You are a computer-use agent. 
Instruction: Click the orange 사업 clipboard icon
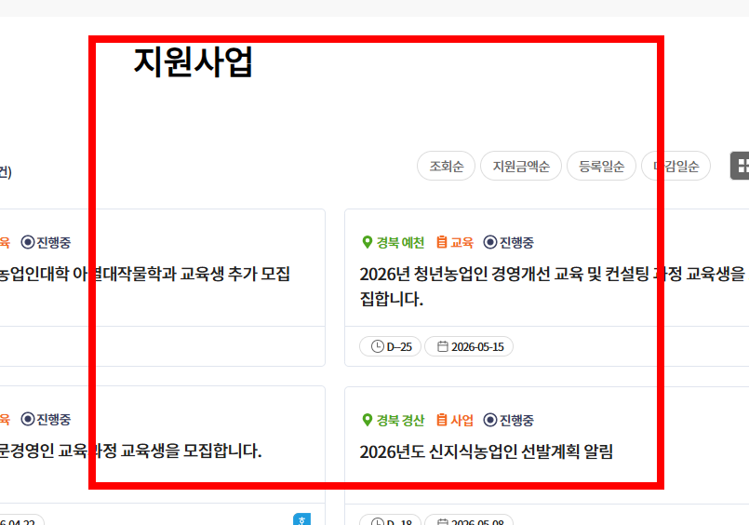tap(442, 420)
